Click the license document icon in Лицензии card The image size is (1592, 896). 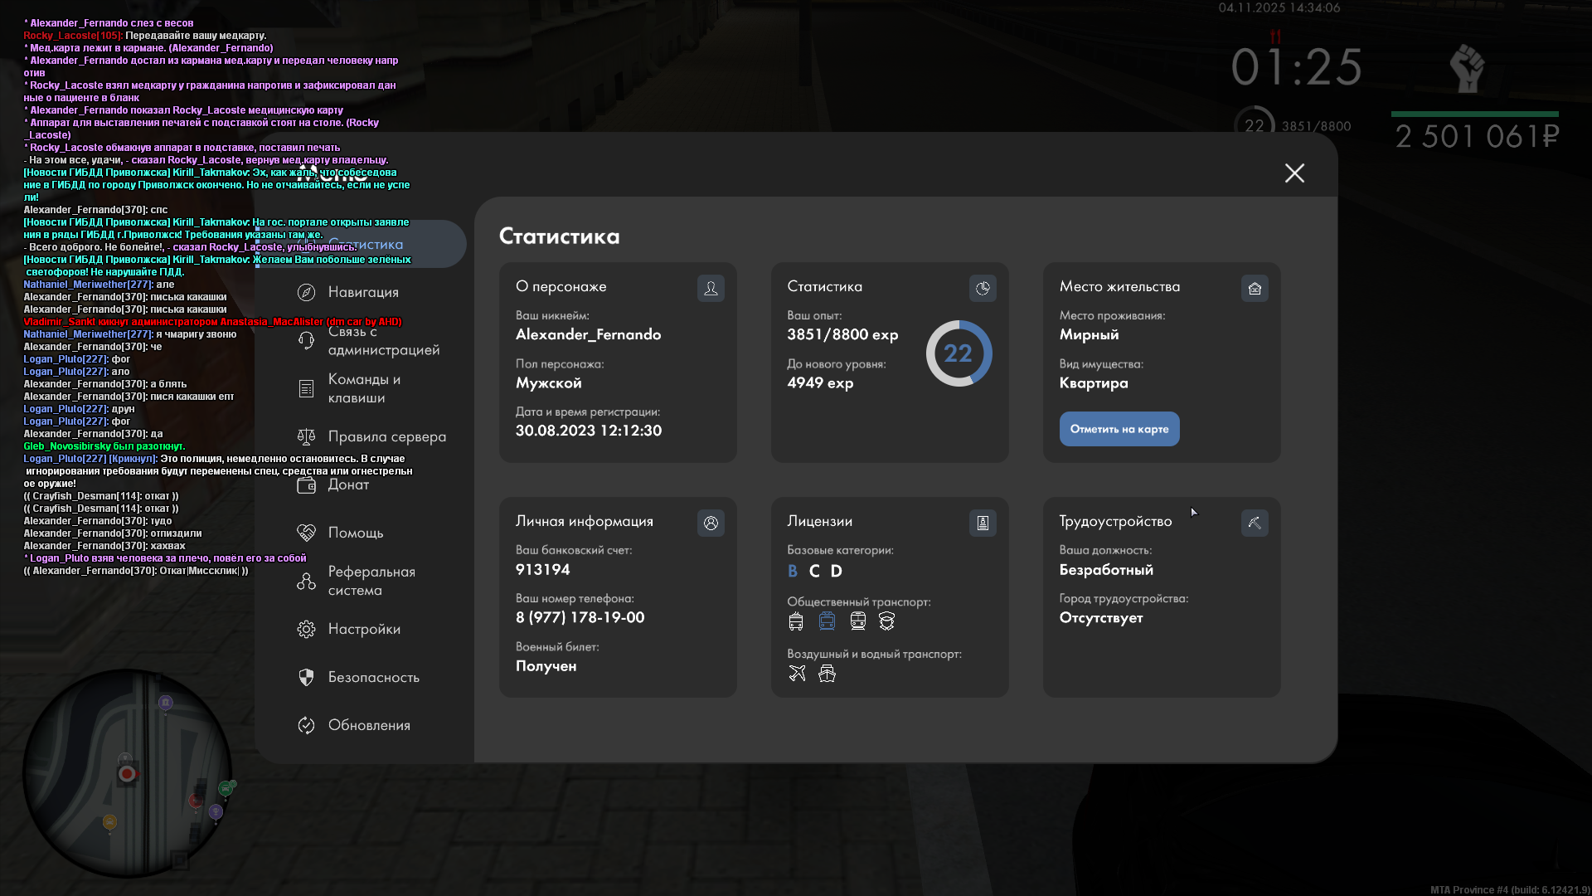click(x=983, y=523)
